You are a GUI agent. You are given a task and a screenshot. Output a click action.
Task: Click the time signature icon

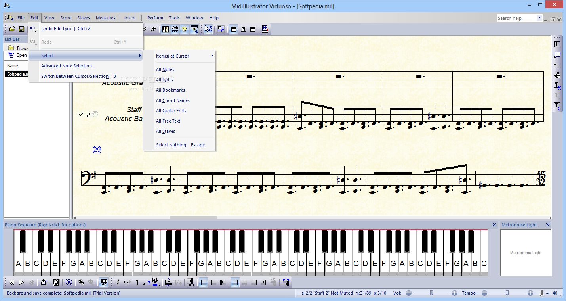point(137,282)
